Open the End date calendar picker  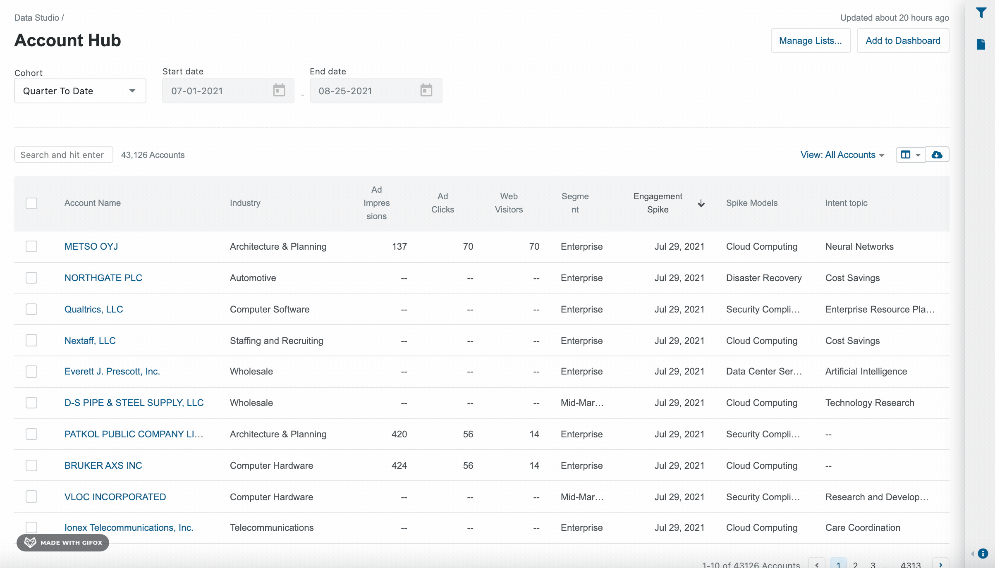426,90
